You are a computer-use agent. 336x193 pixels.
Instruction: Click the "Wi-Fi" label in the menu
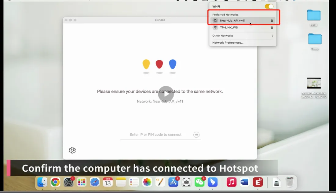tap(216, 6)
